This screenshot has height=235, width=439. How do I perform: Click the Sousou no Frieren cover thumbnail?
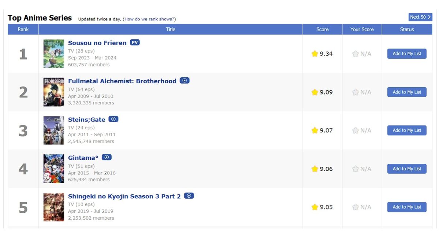click(x=53, y=54)
